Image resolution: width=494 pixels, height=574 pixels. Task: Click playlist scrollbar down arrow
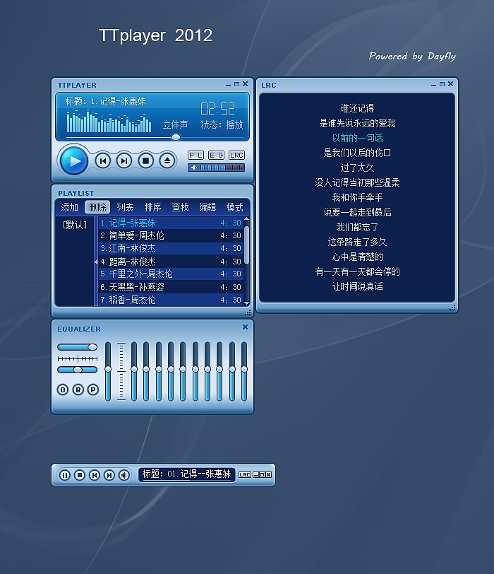click(246, 303)
